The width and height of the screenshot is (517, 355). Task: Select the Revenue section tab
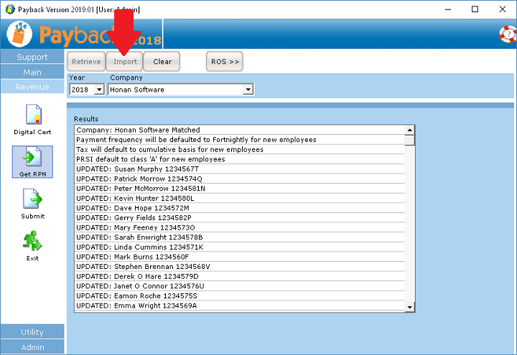tap(32, 87)
